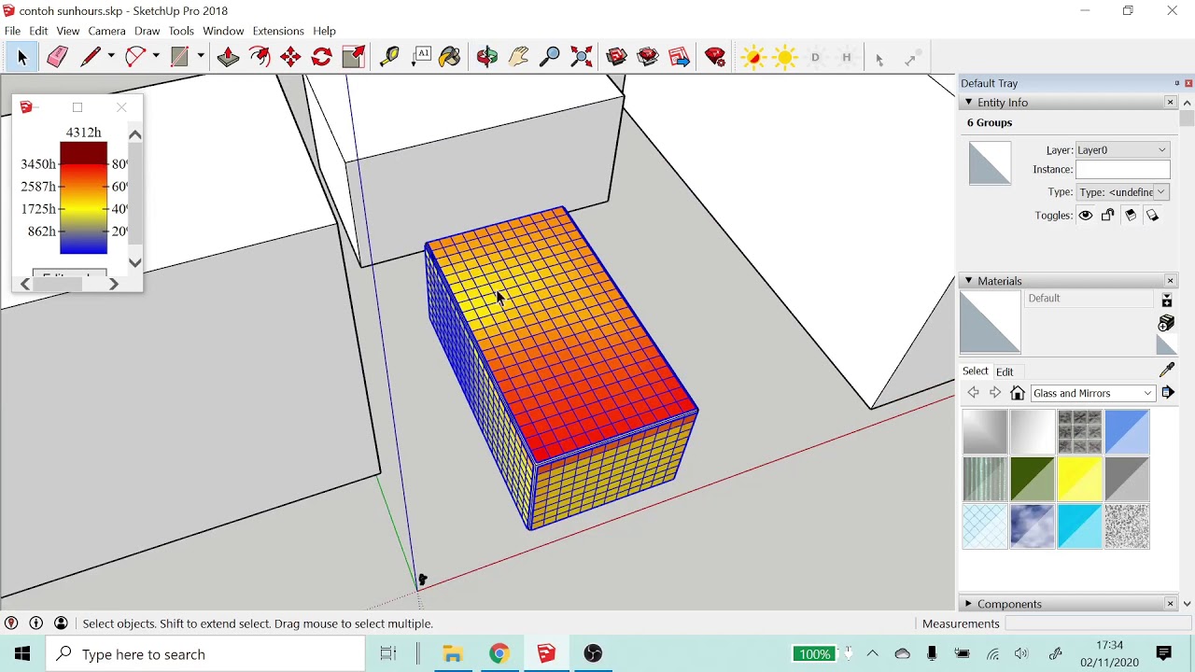Activate the Paint Bucket tool
1195x672 pixels.
[x=450, y=58]
